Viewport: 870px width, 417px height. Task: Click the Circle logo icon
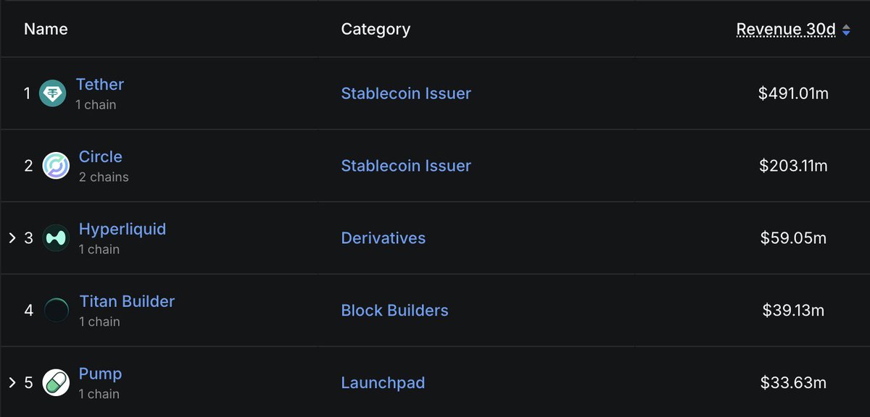point(56,166)
